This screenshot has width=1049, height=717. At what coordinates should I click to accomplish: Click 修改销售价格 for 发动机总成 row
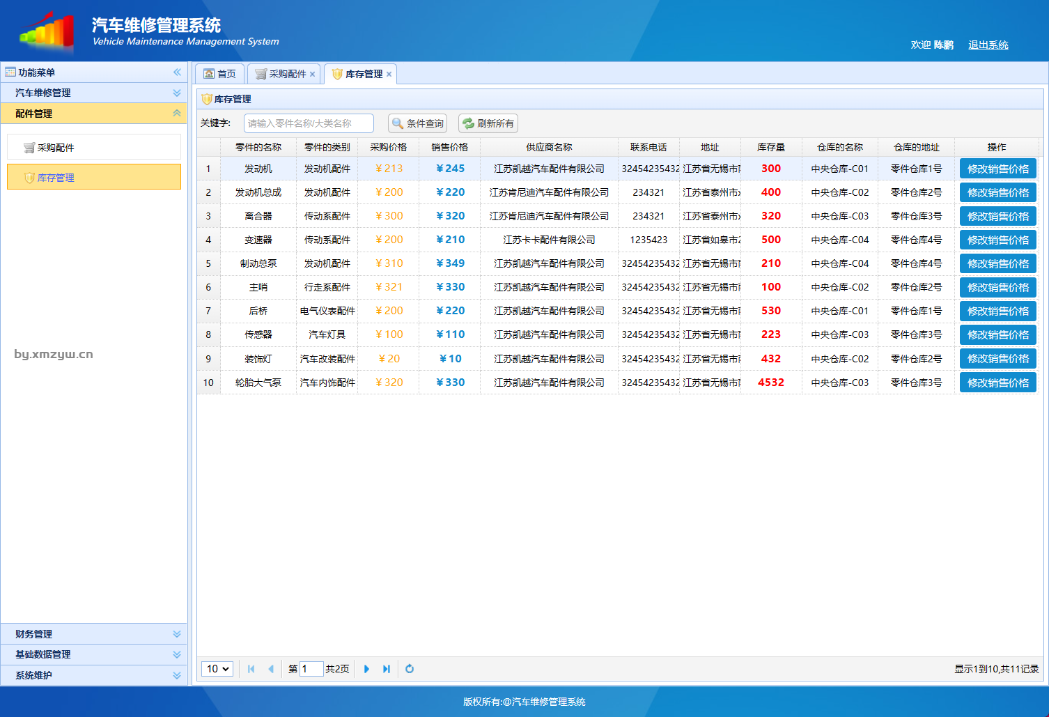click(x=997, y=192)
